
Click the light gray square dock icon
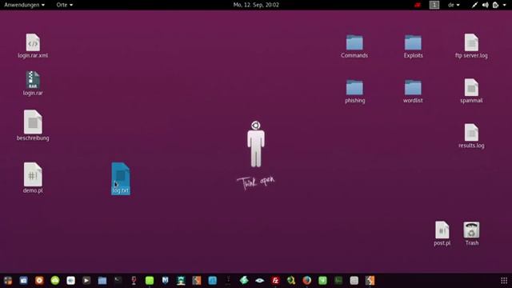point(354,281)
